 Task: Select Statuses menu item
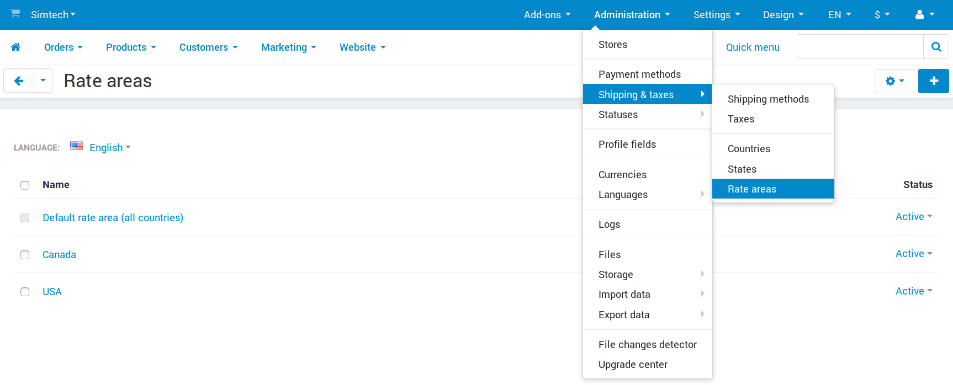pos(648,115)
